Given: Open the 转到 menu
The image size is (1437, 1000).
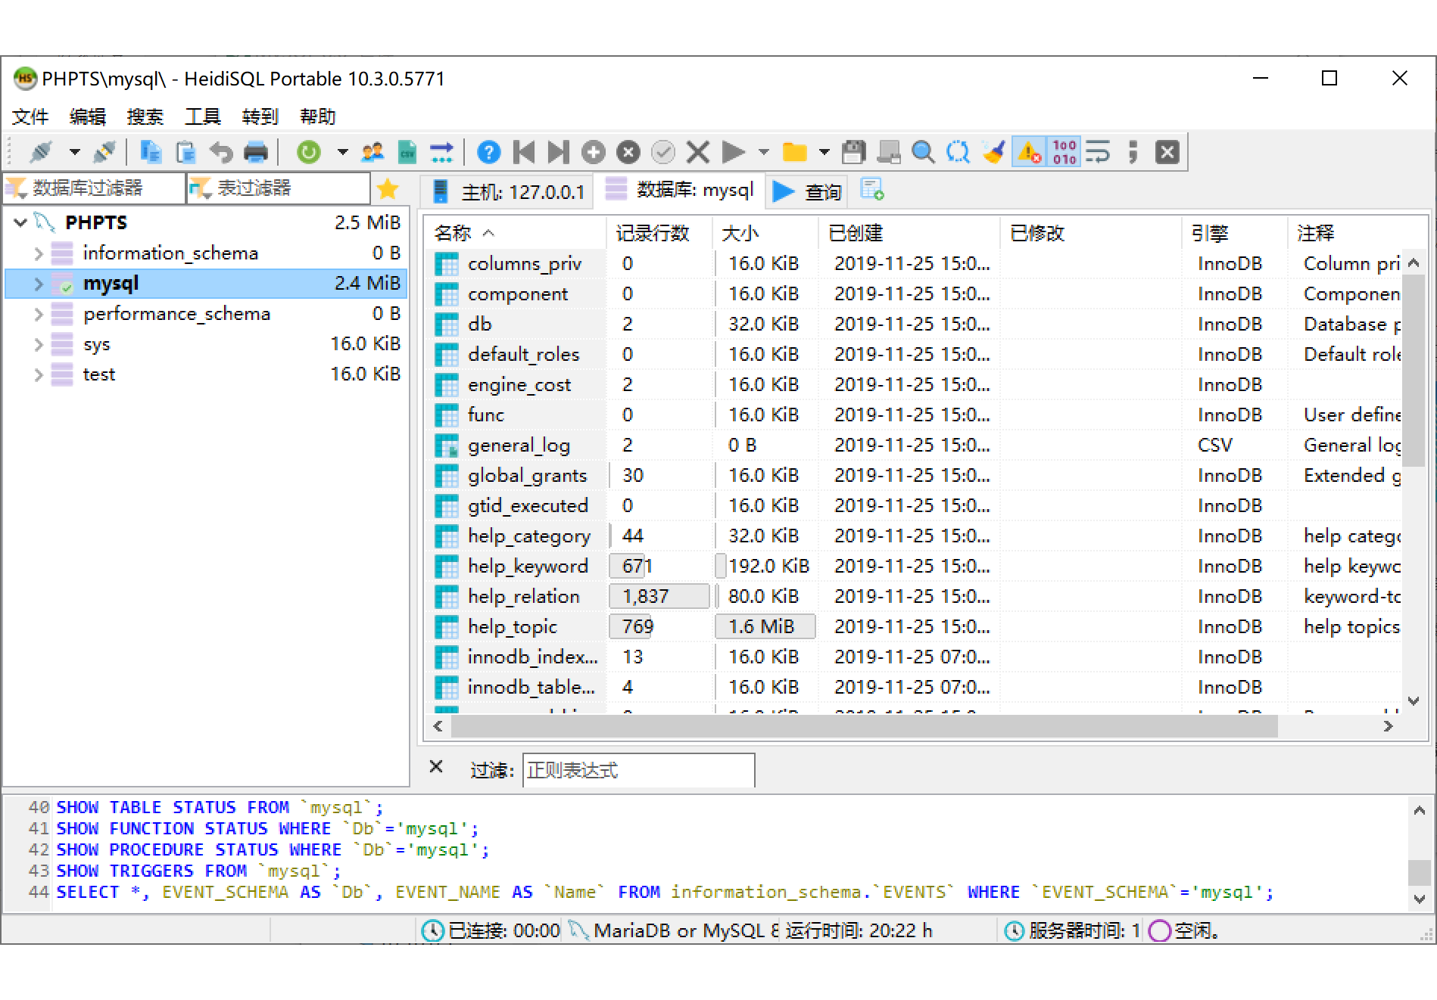Looking at the screenshot, I should tap(260, 116).
